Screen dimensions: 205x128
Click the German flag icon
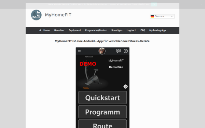[152, 16]
